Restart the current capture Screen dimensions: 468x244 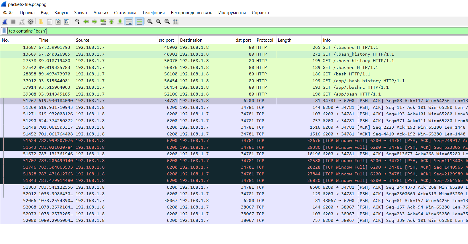tap(22, 22)
